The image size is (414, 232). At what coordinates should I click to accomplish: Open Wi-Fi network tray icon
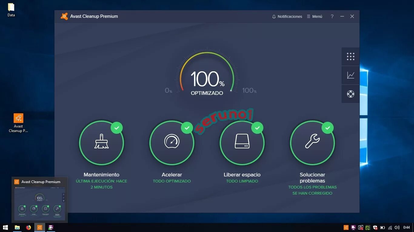(x=390, y=227)
